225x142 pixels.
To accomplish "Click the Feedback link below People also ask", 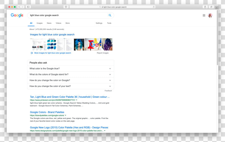I will click(x=108, y=91).
